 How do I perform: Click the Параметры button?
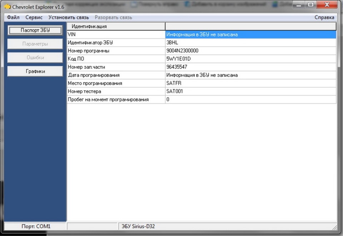point(35,44)
